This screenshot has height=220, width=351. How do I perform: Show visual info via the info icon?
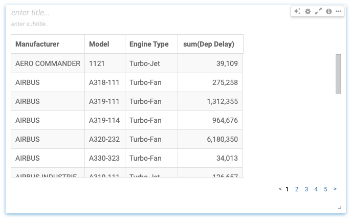tap(328, 11)
